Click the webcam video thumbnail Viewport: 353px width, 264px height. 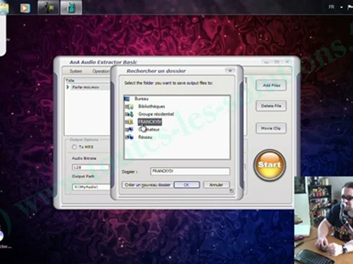324,220
